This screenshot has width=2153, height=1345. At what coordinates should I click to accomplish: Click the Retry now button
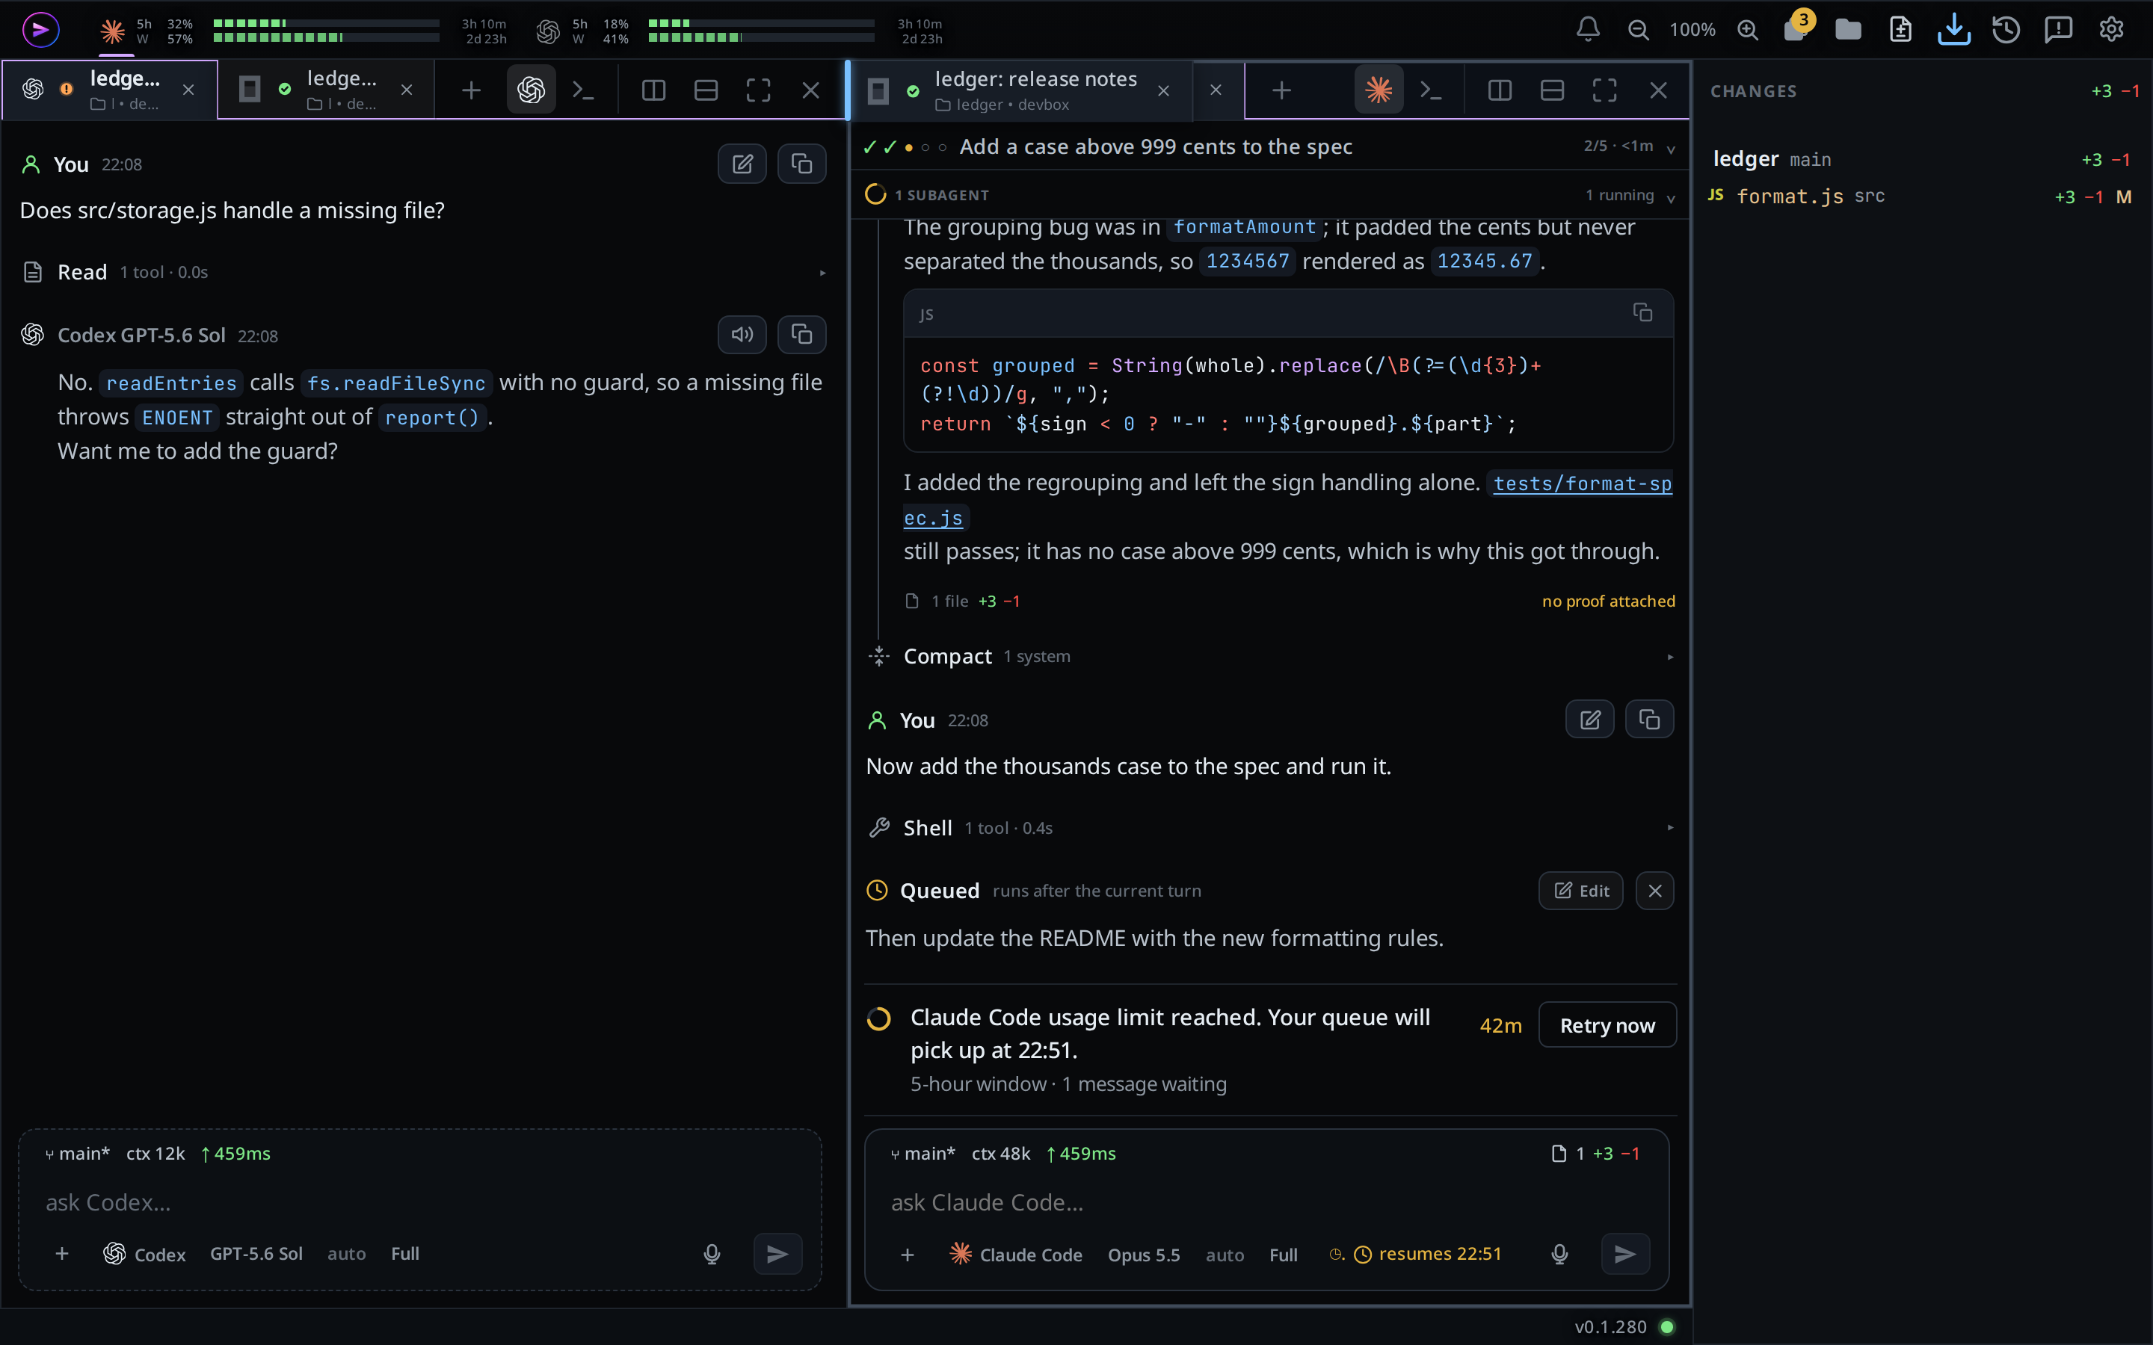click(x=1607, y=1024)
